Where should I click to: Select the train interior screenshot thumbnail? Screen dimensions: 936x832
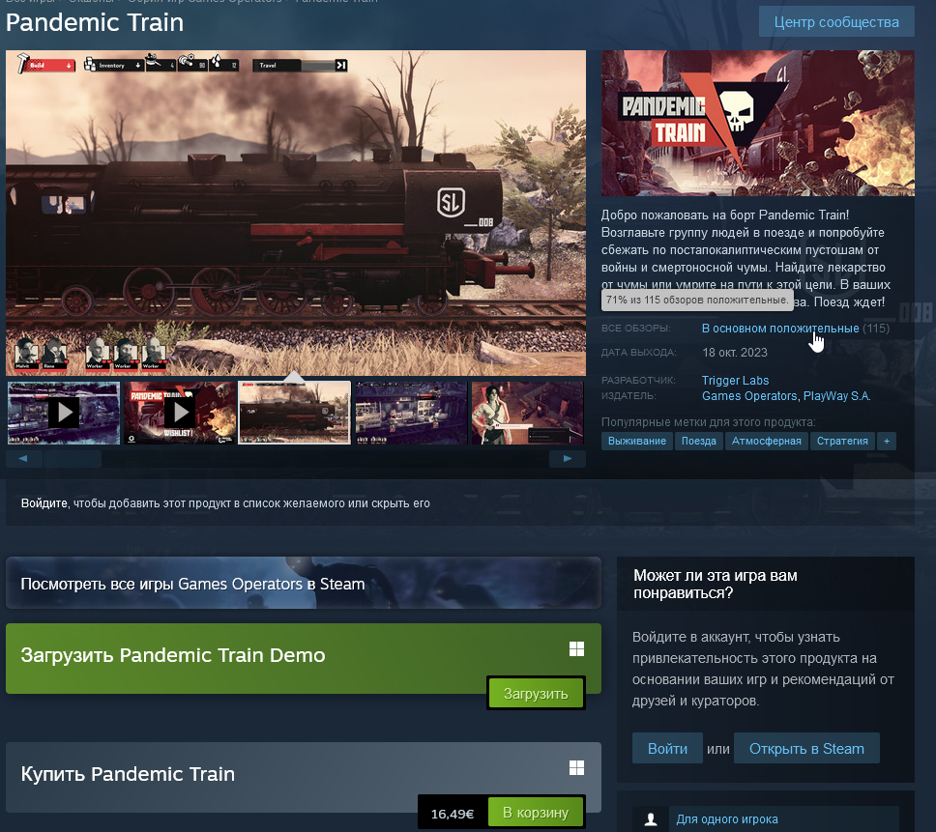pos(411,413)
